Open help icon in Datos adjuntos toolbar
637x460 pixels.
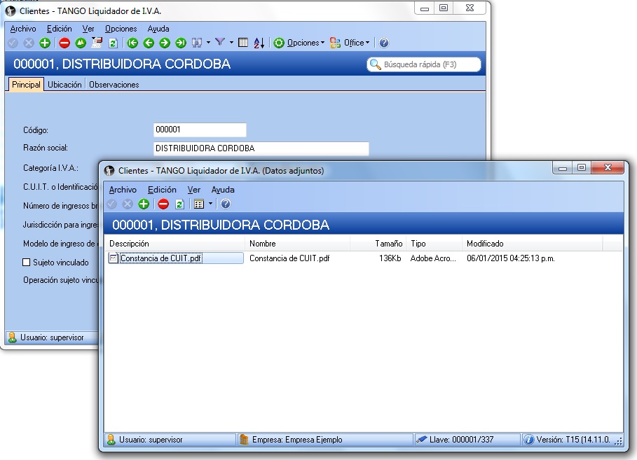click(x=226, y=204)
